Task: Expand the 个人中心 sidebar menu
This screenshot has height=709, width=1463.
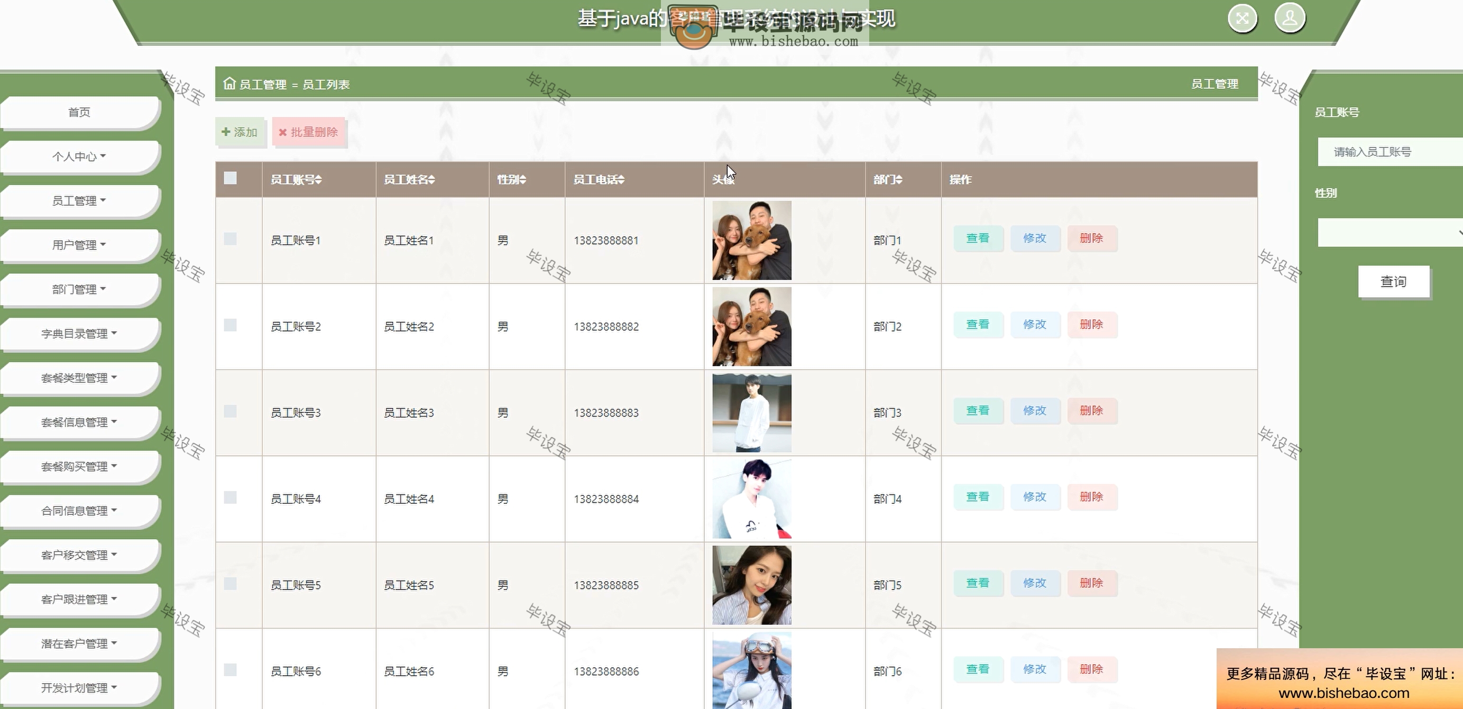Action: (79, 156)
